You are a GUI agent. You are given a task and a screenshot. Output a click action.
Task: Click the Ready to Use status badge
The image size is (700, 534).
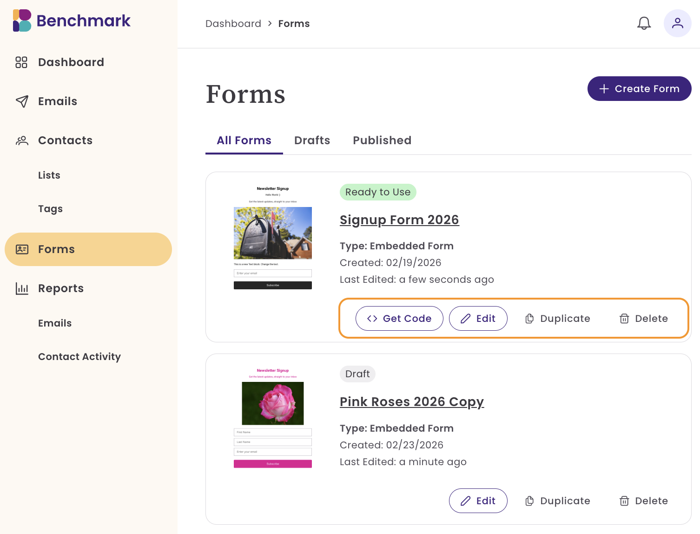point(378,192)
